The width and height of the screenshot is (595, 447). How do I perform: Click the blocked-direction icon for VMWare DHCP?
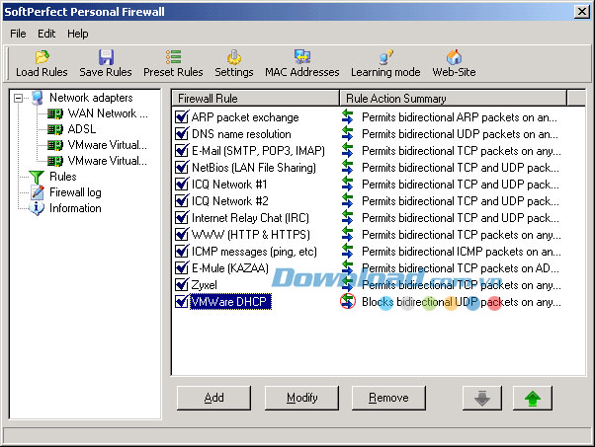pos(348,302)
